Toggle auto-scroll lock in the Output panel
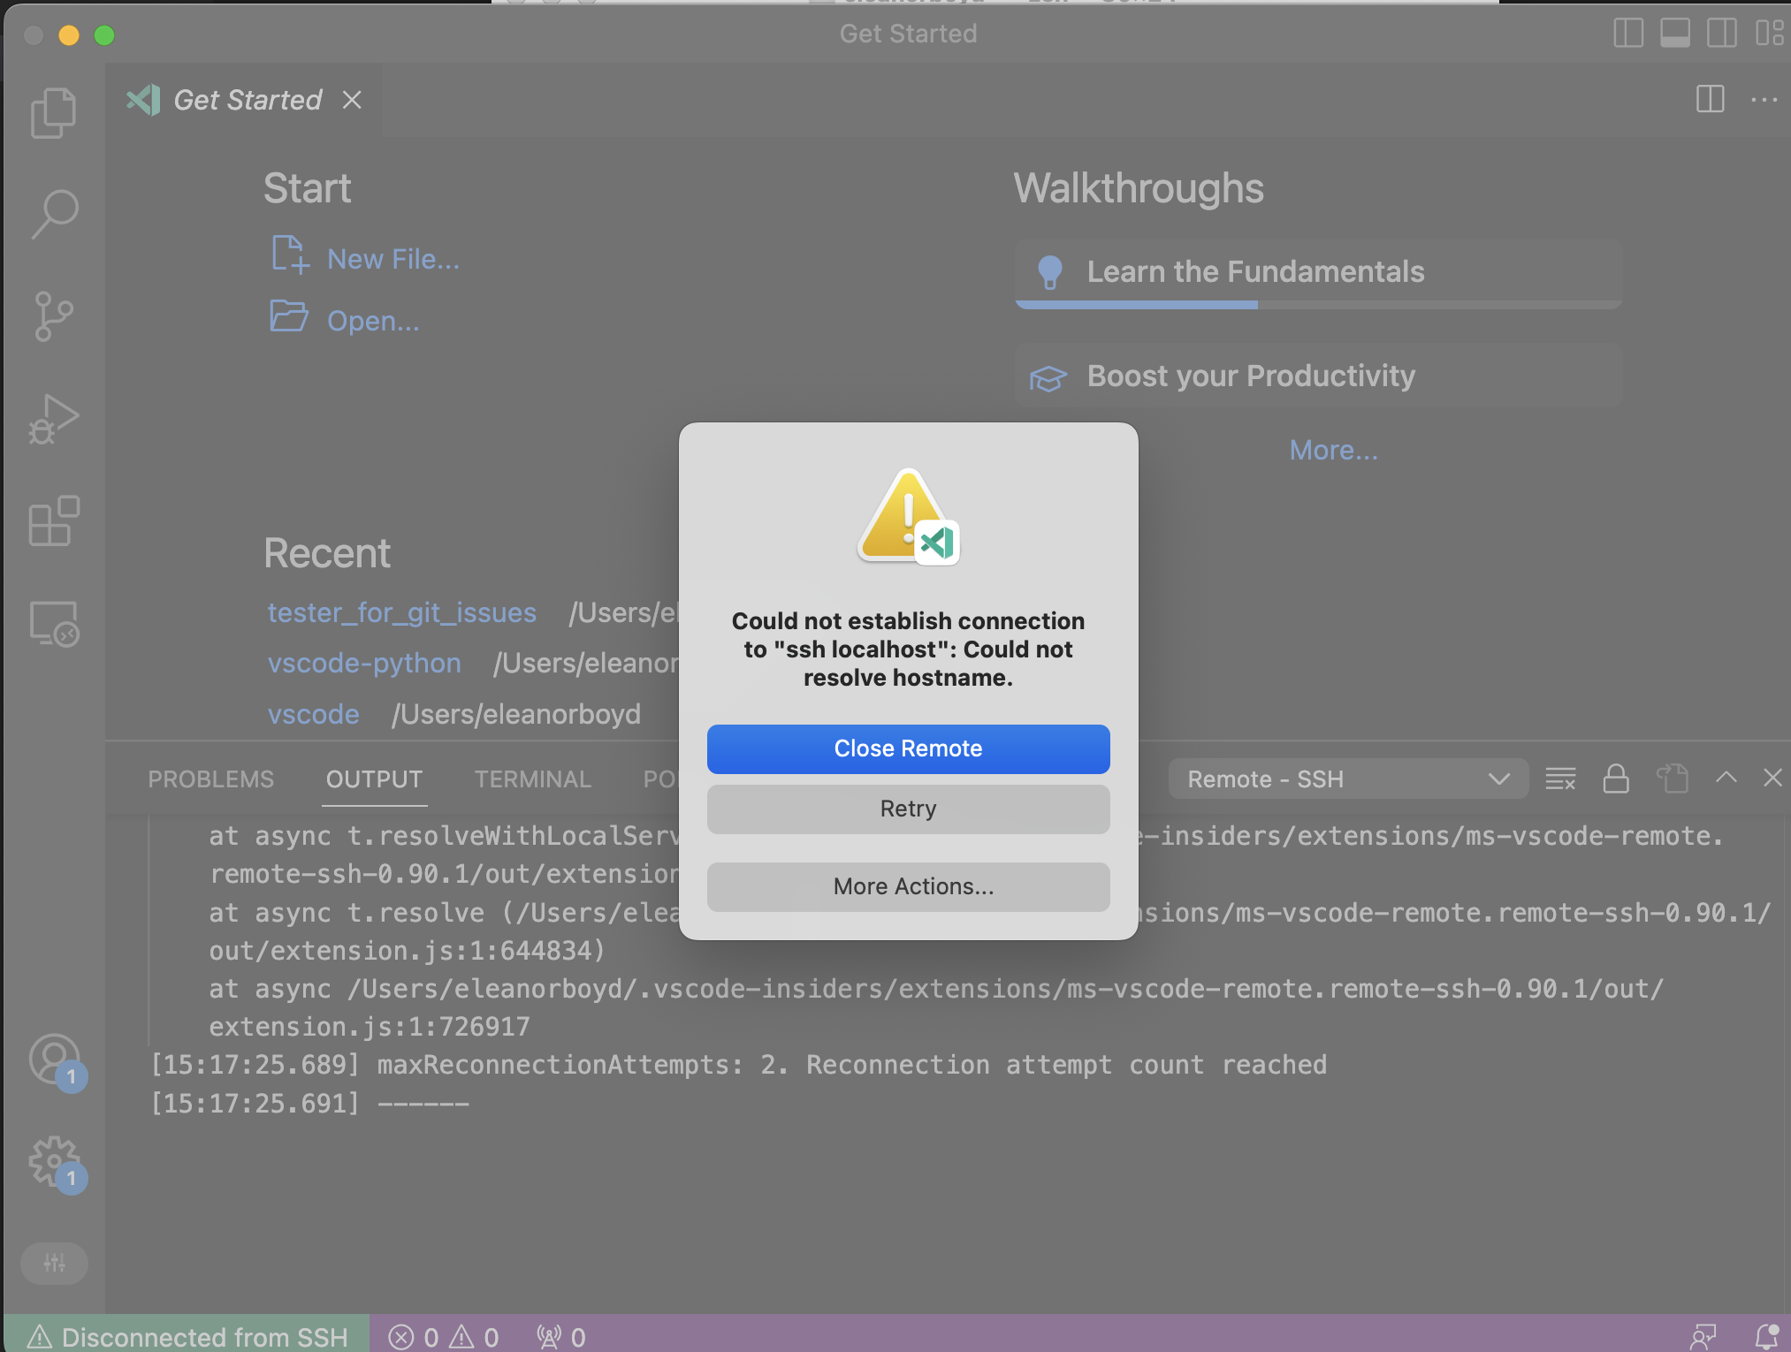1791x1352 pixels. (x=1616, y=779)
